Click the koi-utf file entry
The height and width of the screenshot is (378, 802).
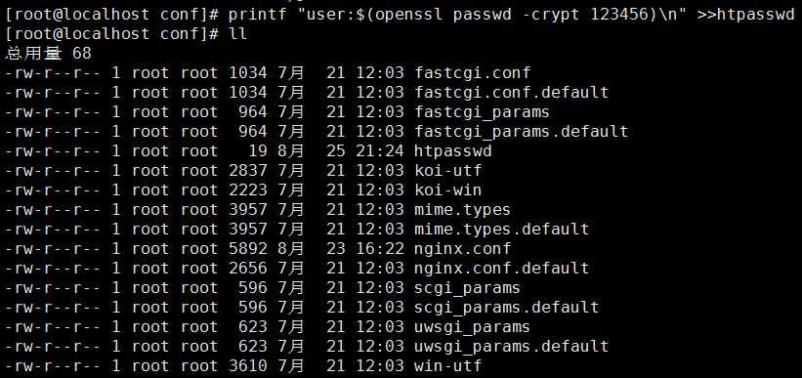coord(448,170)
